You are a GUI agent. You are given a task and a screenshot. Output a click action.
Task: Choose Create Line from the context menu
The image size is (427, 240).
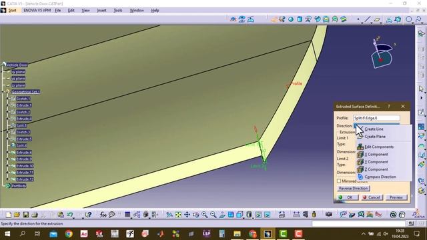pyautogui.click(x=374, y=129)
